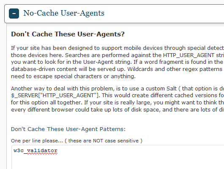The width and height of the screenshot is (224, 169).
Task: Click the $_SERVER["HTTP_USER_AGENT"] code text
Action: [55, 95]
